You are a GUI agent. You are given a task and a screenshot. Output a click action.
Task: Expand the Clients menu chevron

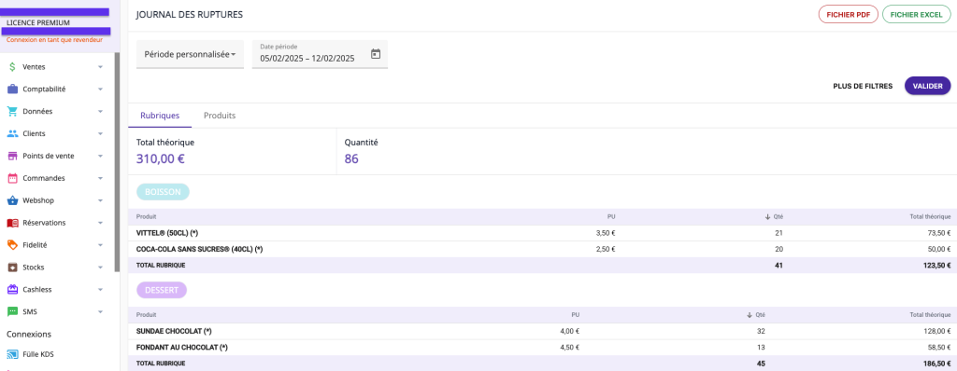[x=101, y=133]
